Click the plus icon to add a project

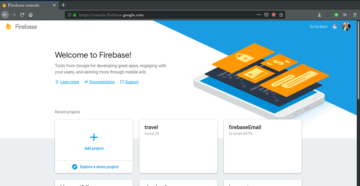[94, 137]
